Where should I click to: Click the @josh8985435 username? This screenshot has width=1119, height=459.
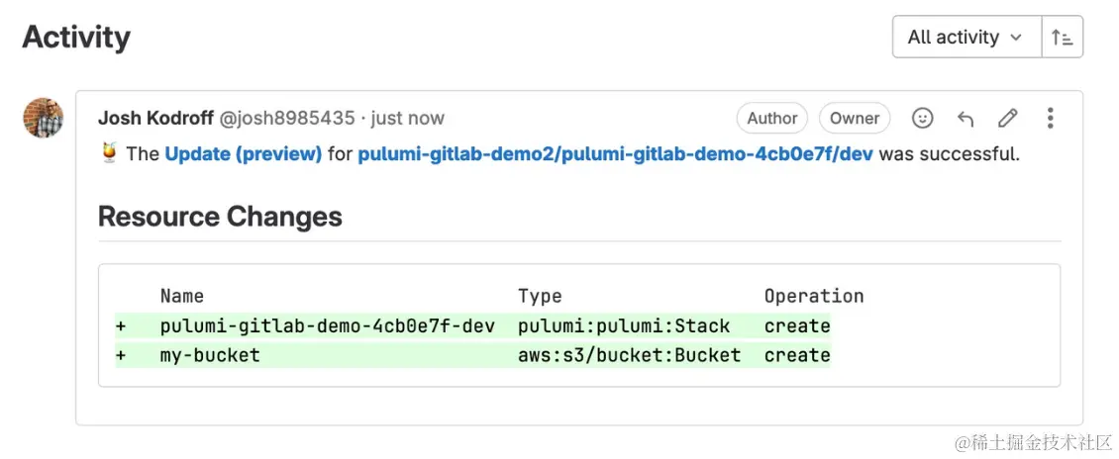pos(286,119)
